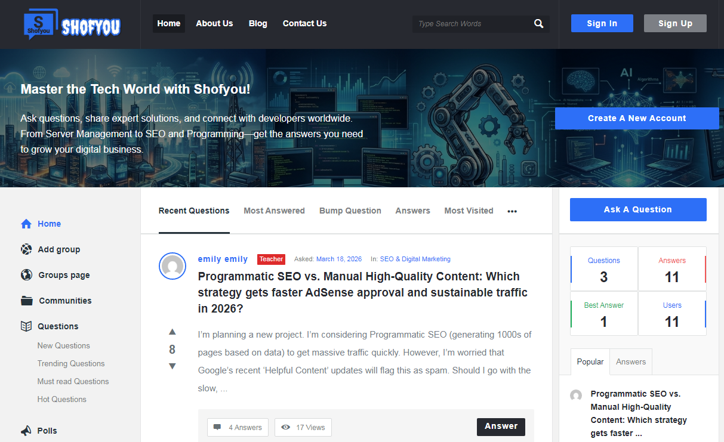Screen dimensions: 724x442
Task: Switch to the Most Answered tab
Action: [274, 211]
